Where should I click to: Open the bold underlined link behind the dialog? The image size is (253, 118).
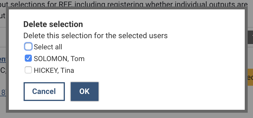[3, 59]
